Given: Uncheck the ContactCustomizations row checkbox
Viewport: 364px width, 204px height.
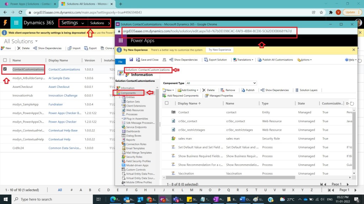Looking at the screenshot, I should click(x=5, y=69).
